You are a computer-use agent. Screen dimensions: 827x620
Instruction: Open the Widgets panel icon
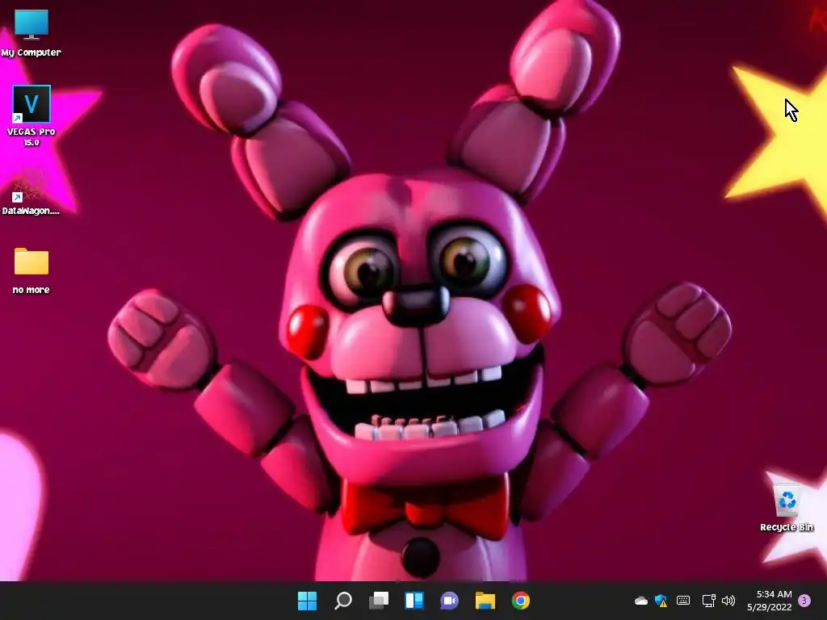point(414,601)
